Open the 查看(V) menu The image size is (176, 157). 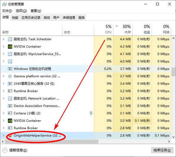point(36,11)
